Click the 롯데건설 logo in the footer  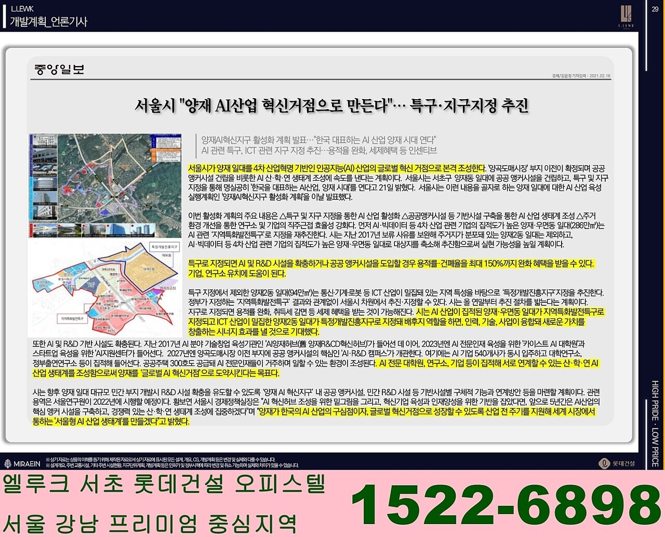[x=617, y=463]
